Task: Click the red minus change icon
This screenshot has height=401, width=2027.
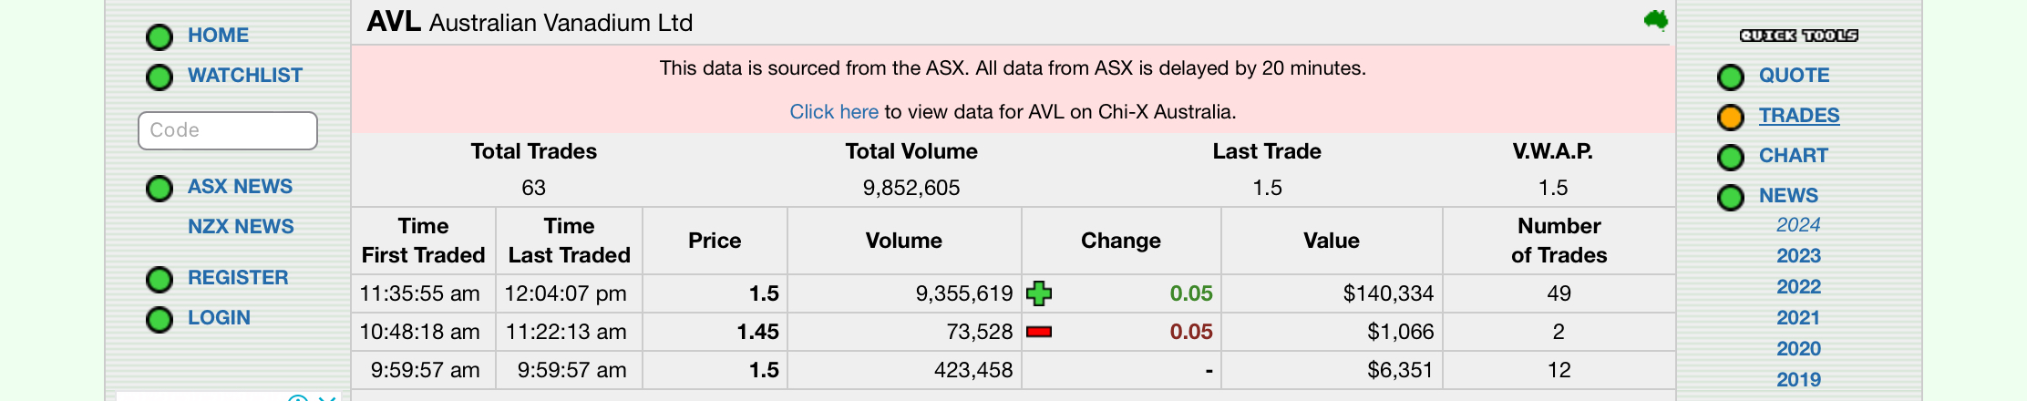Action: (x=1039, y=332)
